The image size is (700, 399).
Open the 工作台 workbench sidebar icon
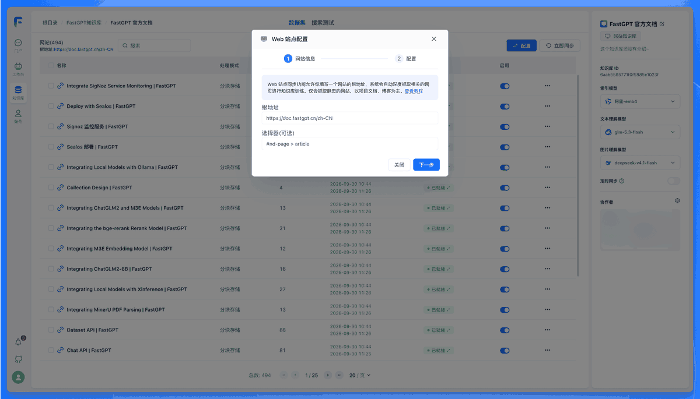(18, 69)
